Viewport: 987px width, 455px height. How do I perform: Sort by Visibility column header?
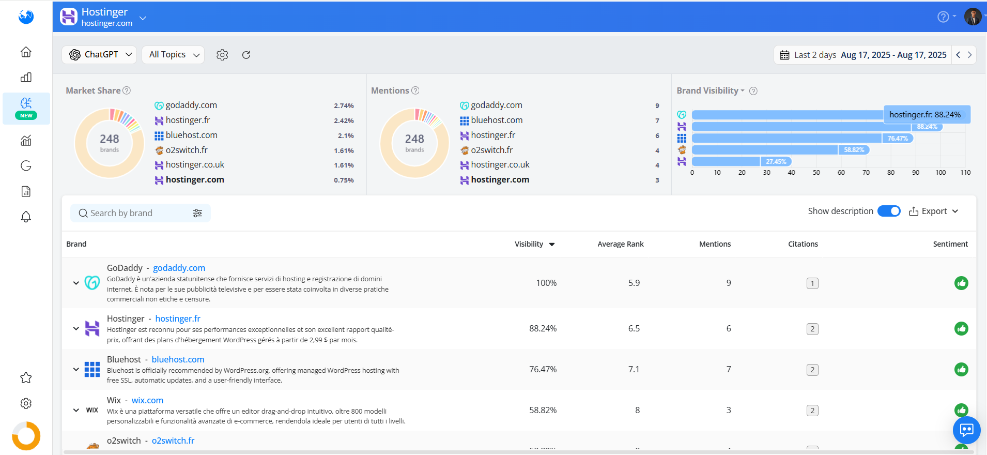pos(534,244)
